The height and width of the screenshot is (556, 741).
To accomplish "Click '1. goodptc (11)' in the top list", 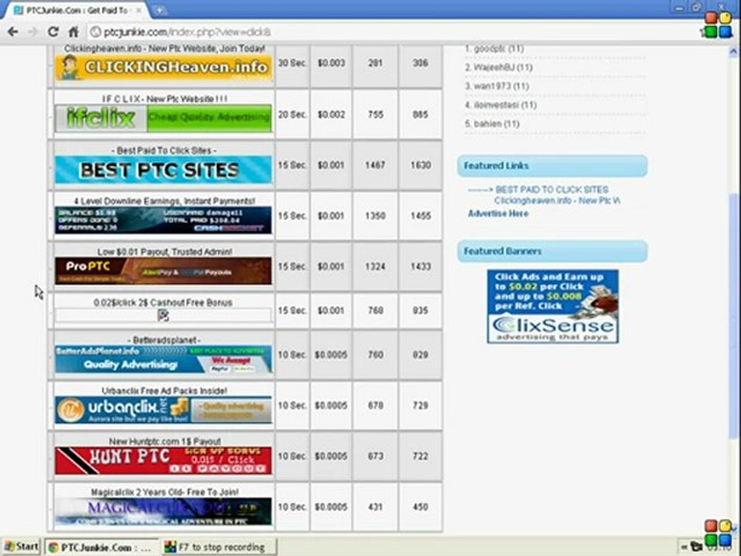I will [494, 48].
